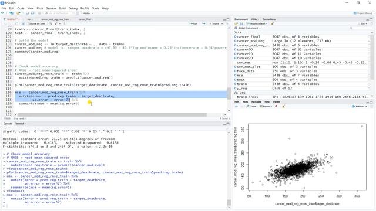Show next plot with forward arrow
The width and height of the screenshot is (376, 211).
pos(241,106)
